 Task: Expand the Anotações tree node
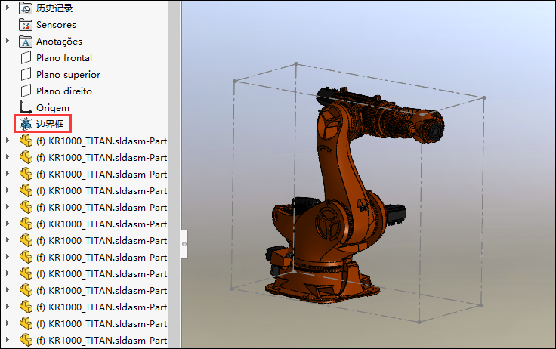click(x=8, y=42)
